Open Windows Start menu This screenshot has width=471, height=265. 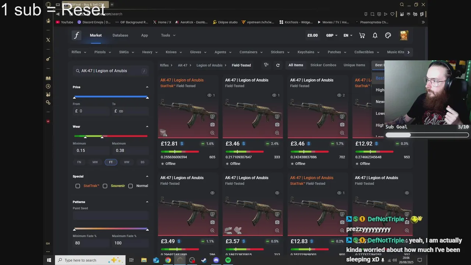point(49,260)
